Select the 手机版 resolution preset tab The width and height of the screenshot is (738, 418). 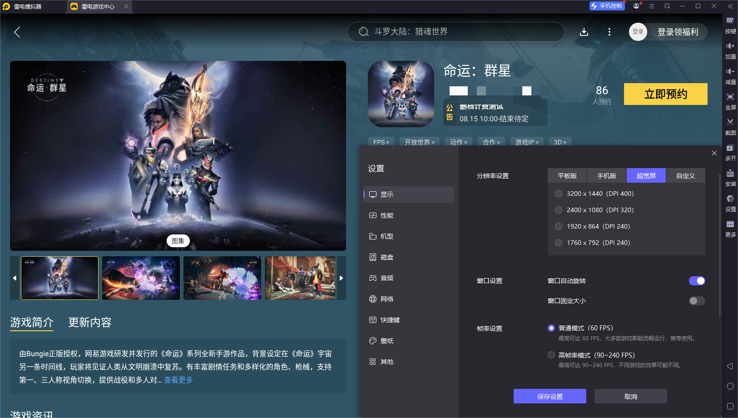[606, 175]
